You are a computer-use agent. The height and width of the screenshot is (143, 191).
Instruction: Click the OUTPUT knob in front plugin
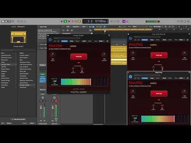point(104,54)
